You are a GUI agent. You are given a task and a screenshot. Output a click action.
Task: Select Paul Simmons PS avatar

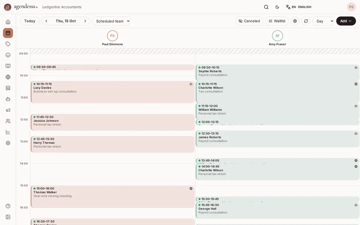[x=112, y=36]
